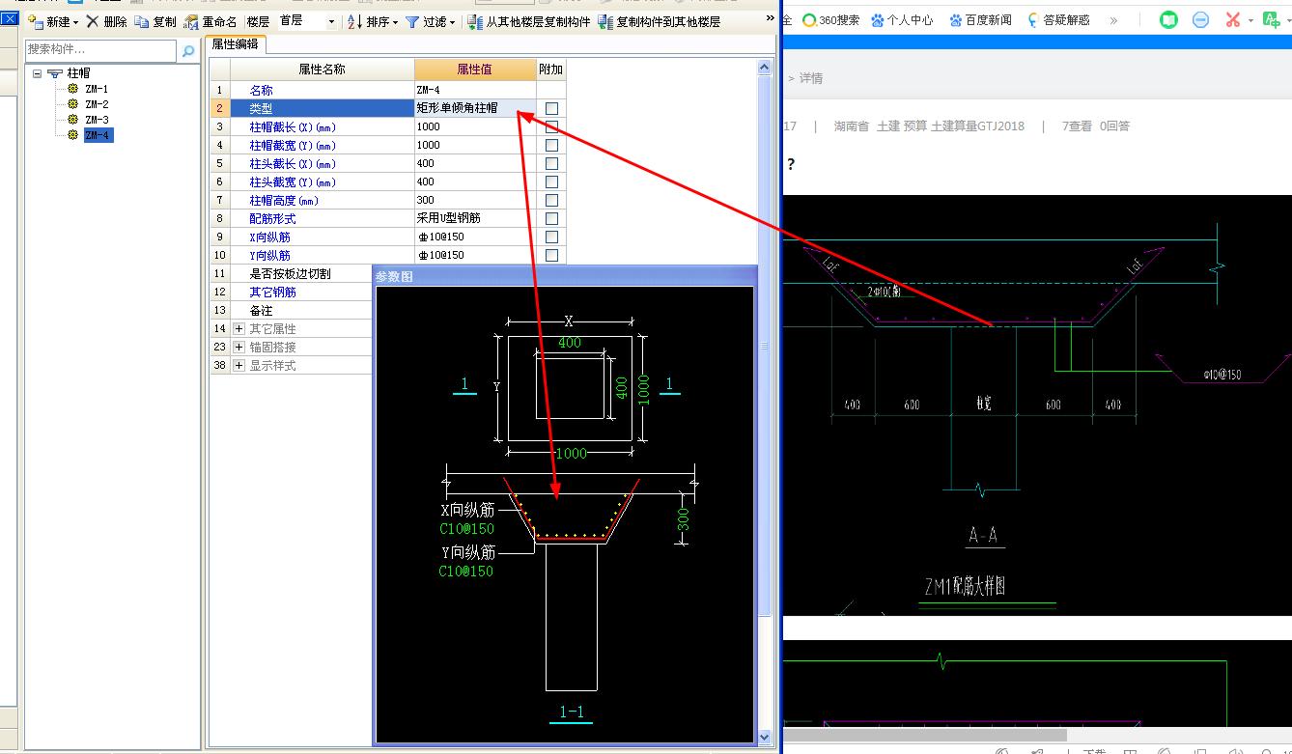The width and height of the screenshot is (1292, 754).
Task: Click the 配筋形式 value 采用U型钢筋
Action: click(475, 218)
